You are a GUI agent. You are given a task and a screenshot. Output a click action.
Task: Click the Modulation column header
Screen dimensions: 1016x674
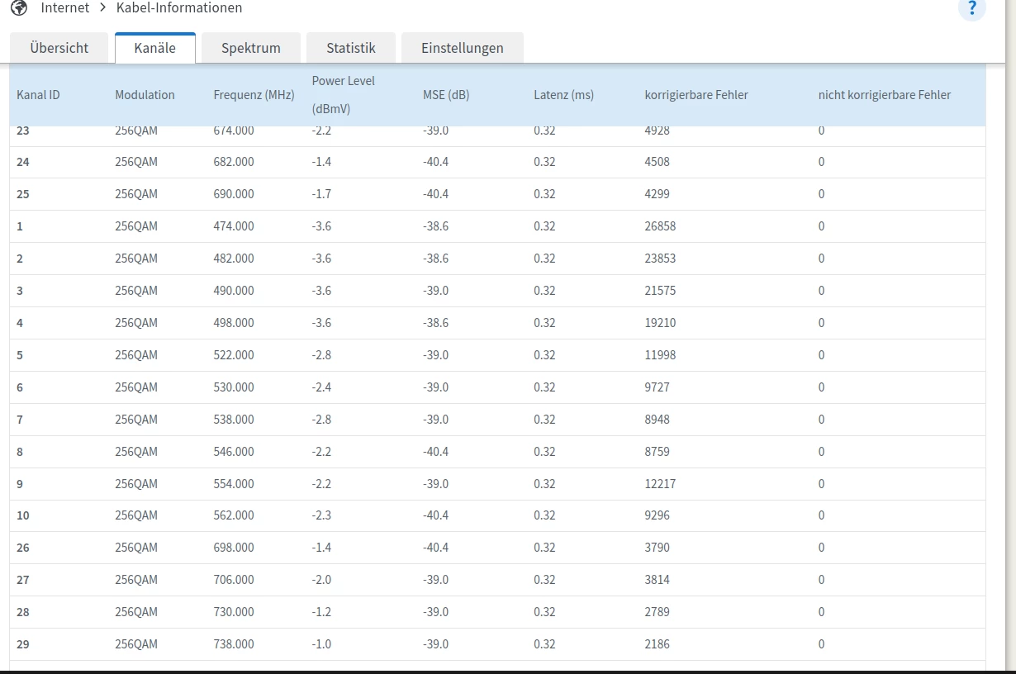145,95
